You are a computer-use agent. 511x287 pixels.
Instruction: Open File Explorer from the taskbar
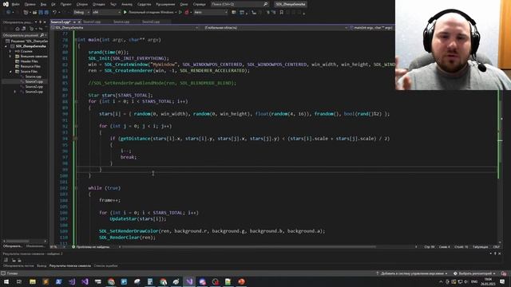[x=33, y=281]
